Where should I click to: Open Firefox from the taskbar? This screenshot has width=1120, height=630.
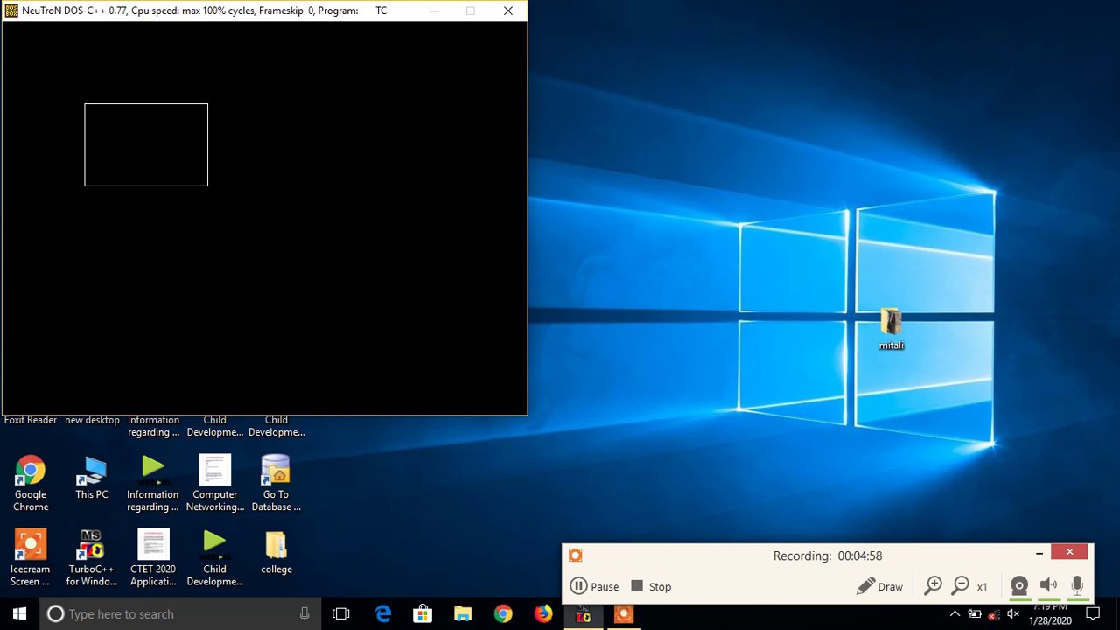pos(543,614)
